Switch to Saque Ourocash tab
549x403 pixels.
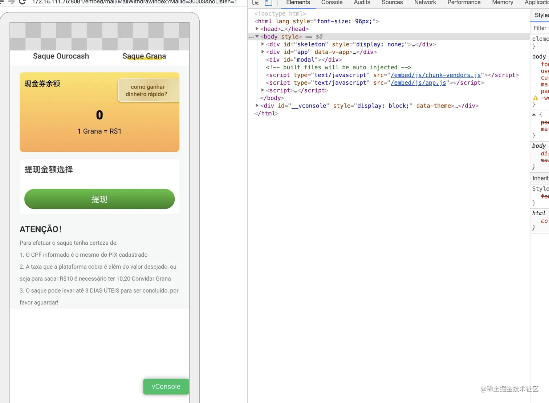click(x=61, y=56)
